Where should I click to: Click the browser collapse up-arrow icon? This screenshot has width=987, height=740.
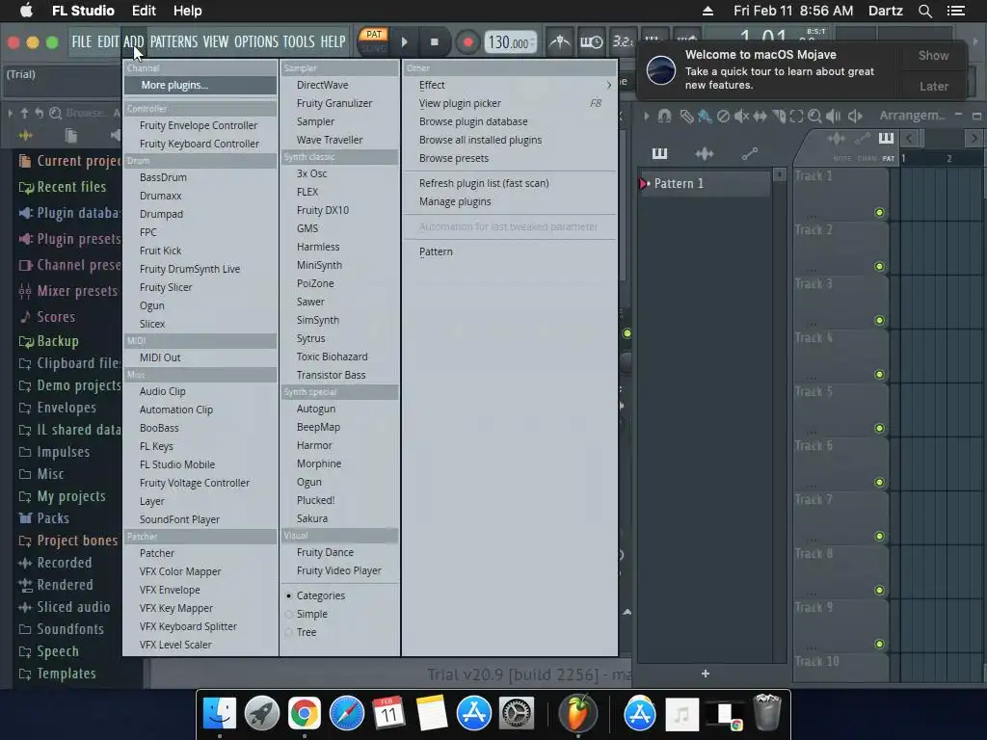(24, 113)
